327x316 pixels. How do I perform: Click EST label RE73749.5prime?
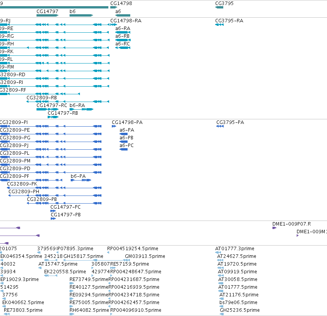click(89, 280)
